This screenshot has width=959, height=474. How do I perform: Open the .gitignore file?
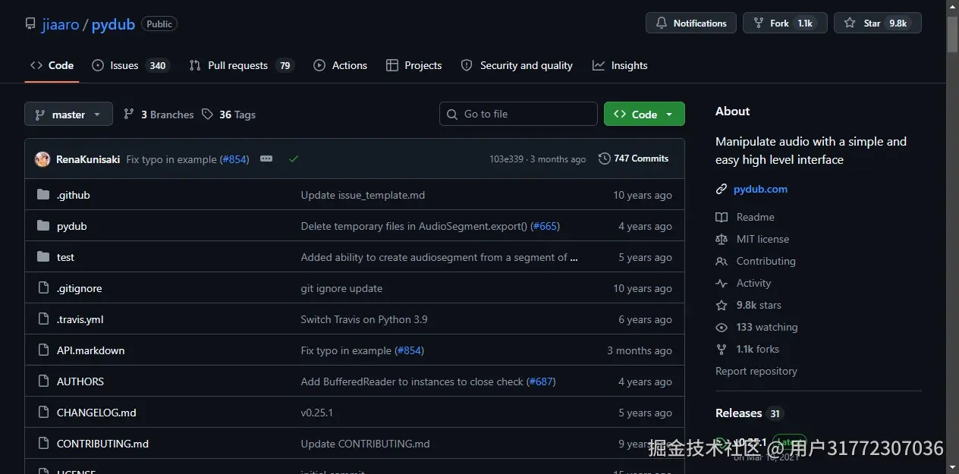click(79, 288)
